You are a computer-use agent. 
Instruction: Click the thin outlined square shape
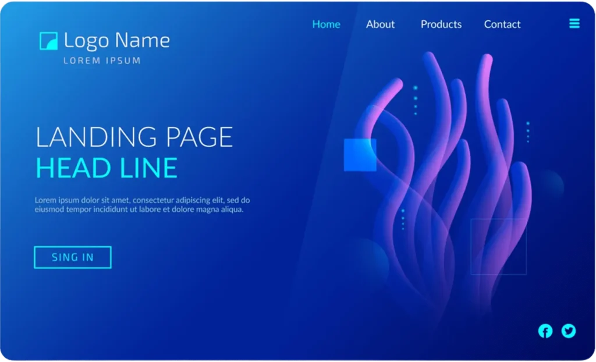[x=498, y=246]
